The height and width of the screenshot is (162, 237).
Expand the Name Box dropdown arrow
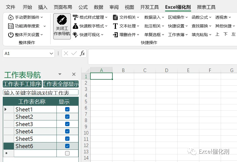[51, 54]
